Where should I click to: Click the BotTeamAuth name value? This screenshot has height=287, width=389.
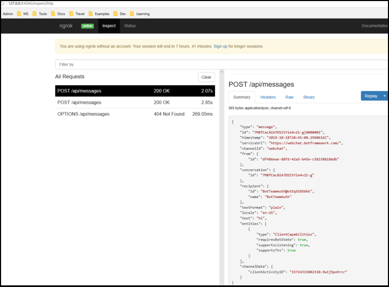coord(278,197)
